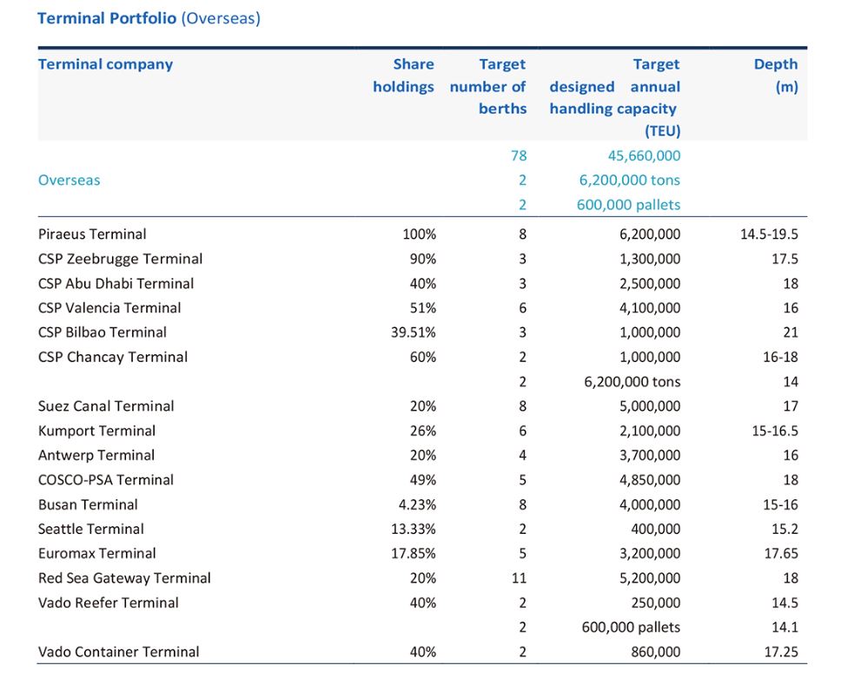Select Antwerp capacity value 3,700,000
841x685 pixels.
coord(650,456)
